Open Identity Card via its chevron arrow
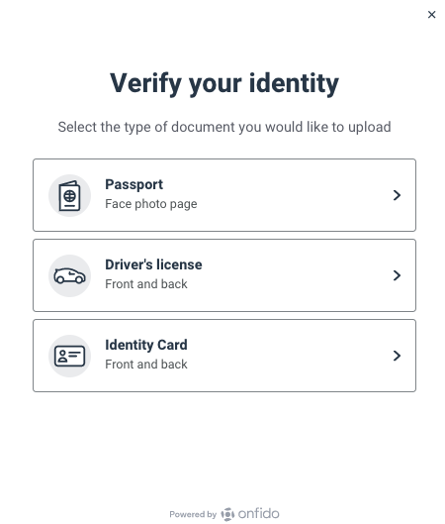The height and width of the screenshot is (524, 445). 397,356
